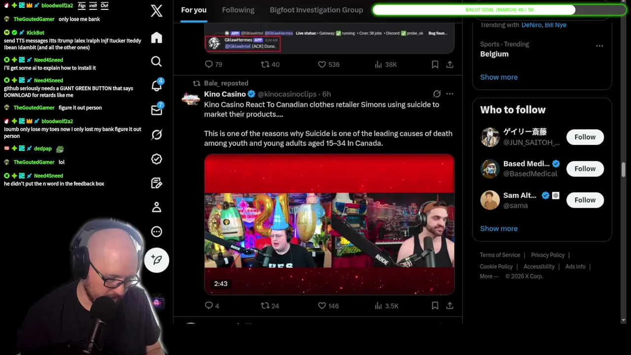Open Grok icon in sidebar
Screen dimensions: 631x355
156,135
